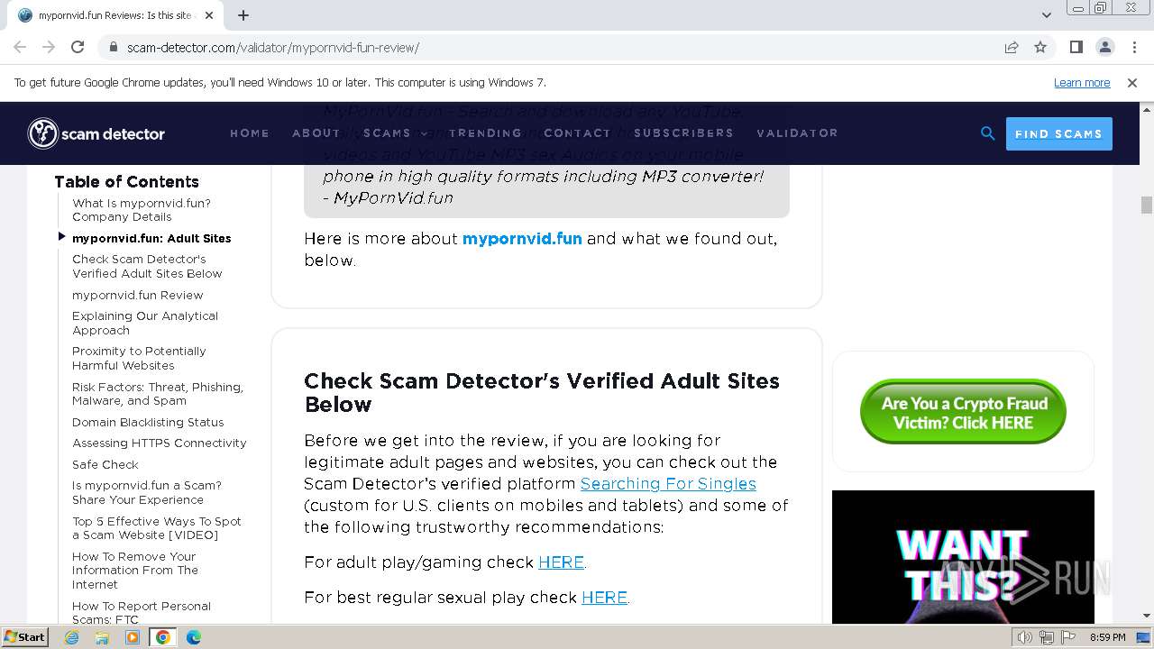Open the SUBSCRIBERS menu item
The image size is (1154, 649).
pos(683,133)
